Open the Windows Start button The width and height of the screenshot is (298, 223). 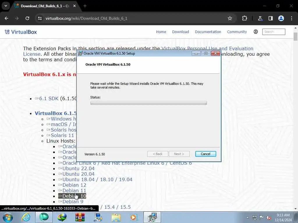tap(8, 217)
